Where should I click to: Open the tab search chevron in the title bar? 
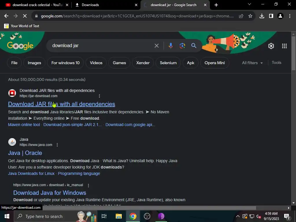pyautogui.click(x=249, y=4)
